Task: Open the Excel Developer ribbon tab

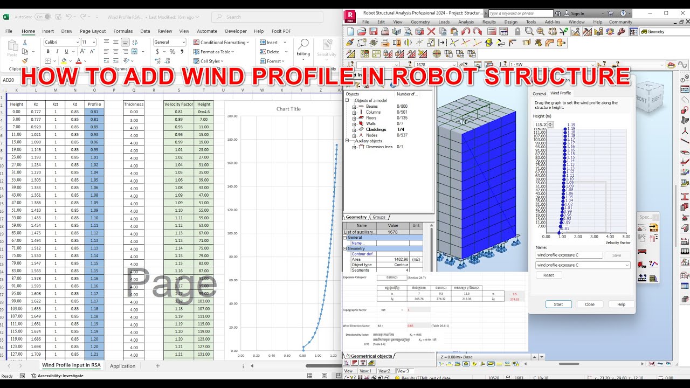Action: tap(236, 31)
